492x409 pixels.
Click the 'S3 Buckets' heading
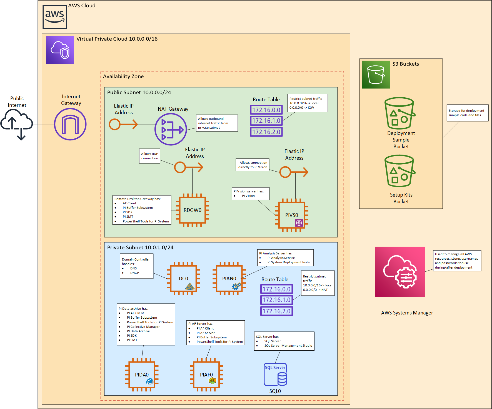click(406, 64)
